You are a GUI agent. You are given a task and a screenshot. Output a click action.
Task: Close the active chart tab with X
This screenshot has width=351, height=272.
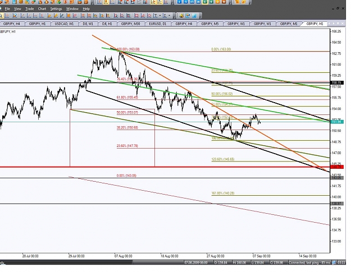[343, 24]
